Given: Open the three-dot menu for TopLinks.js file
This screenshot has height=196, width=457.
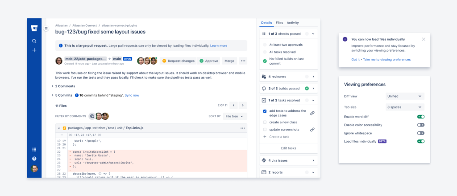Looking at the screenshot, I should coord(242,128).
